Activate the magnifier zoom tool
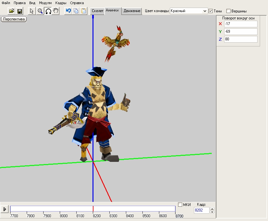The height and width of the screenshot is (221, 268). (40, 11)
